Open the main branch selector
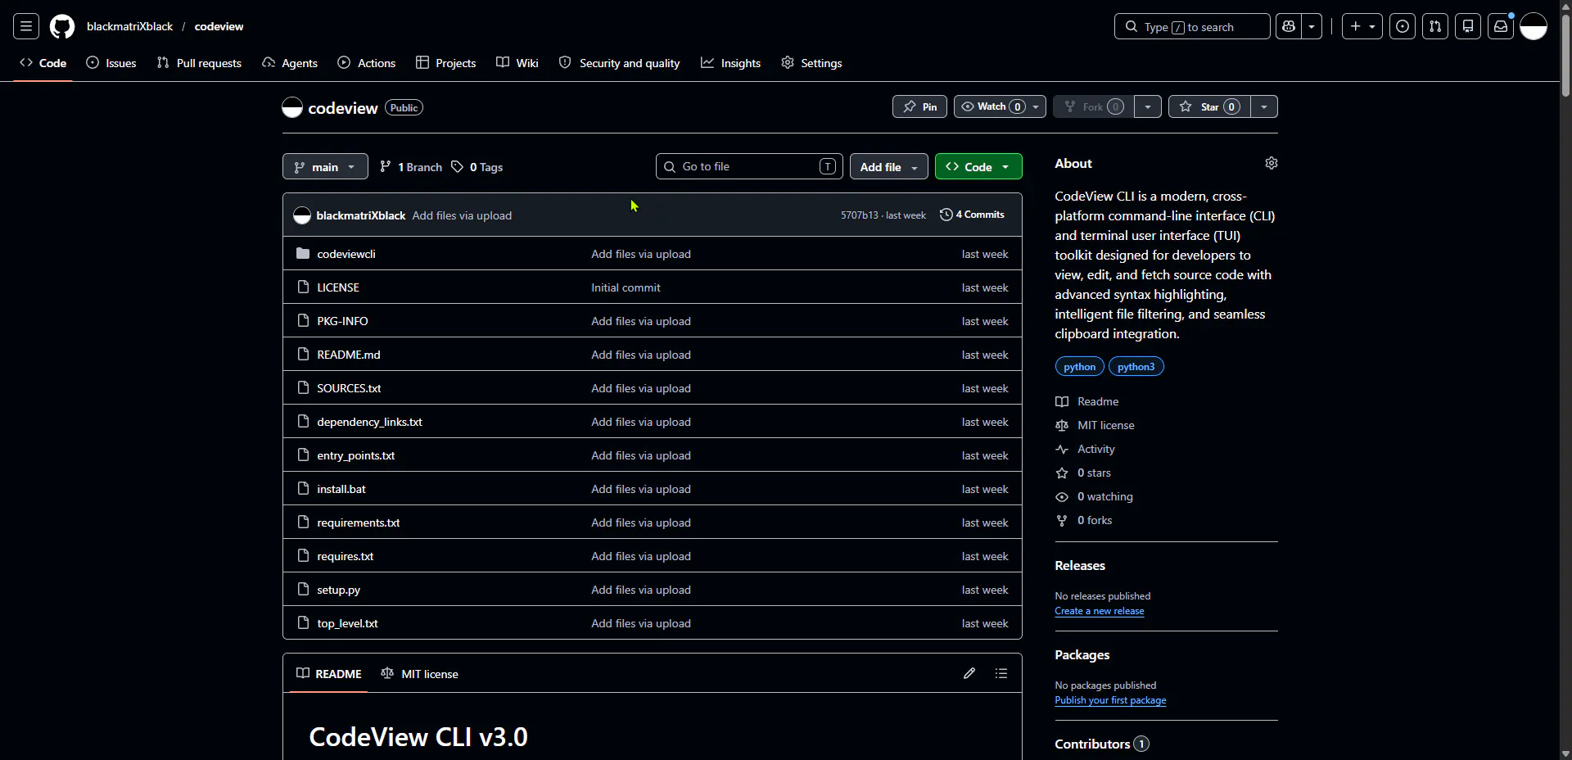The height and width of the screenshot is (760, 1572). click(325, 166)
